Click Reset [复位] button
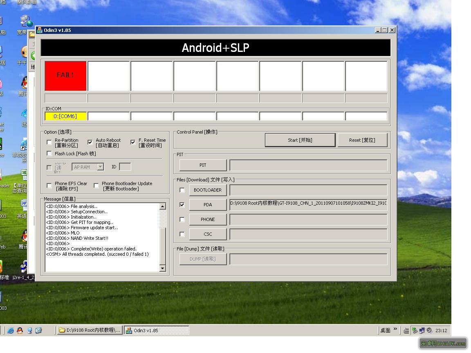 click(362, 140)
